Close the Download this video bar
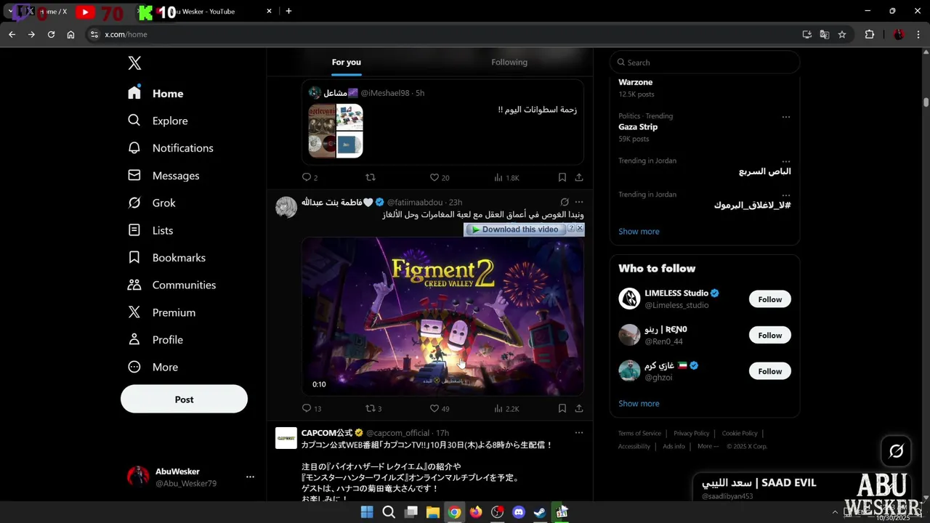 click(580, 229)
